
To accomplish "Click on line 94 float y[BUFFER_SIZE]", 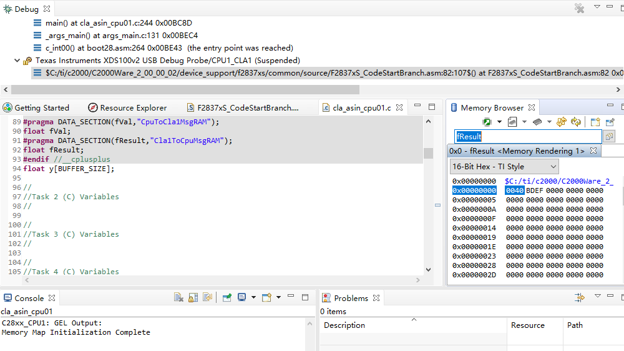I will (69, 169).
